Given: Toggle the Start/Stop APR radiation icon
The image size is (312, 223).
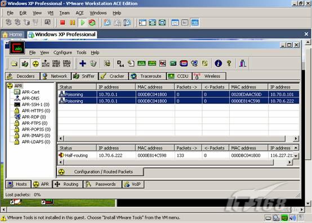Looking at the screenshot, I should (35, 63).
